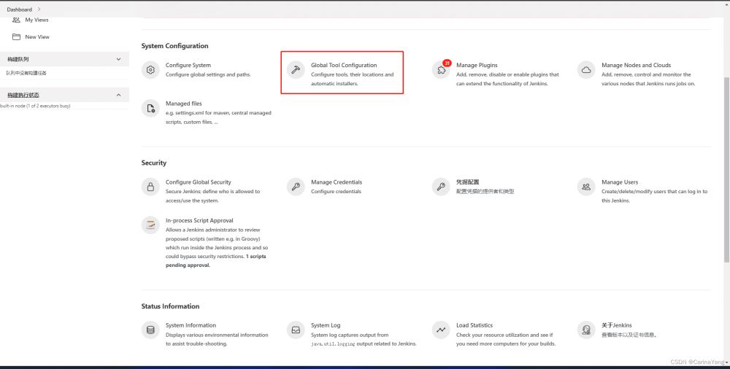
Task: Click the Manage Plugins puzzle icon
Action: point(441,70)
